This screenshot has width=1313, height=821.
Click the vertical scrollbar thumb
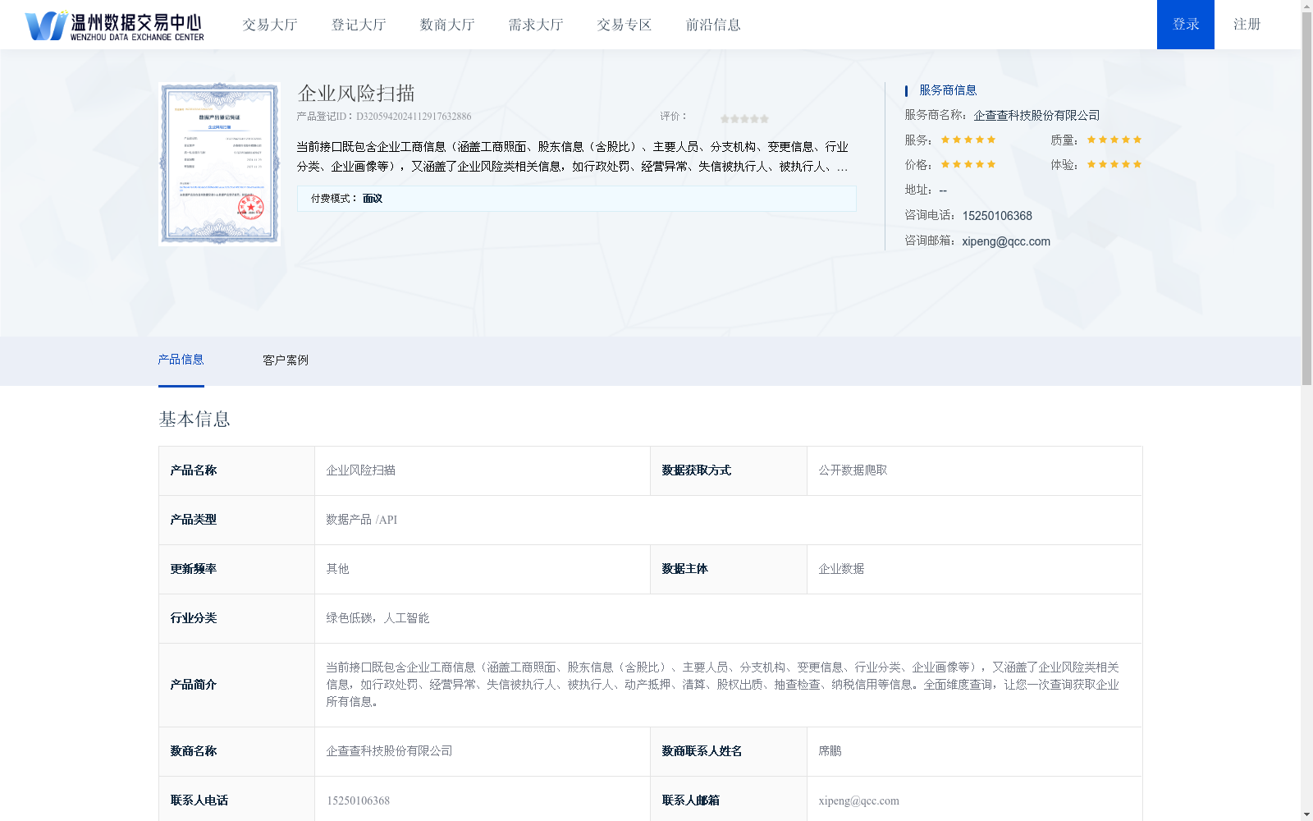coord(1307,197)
